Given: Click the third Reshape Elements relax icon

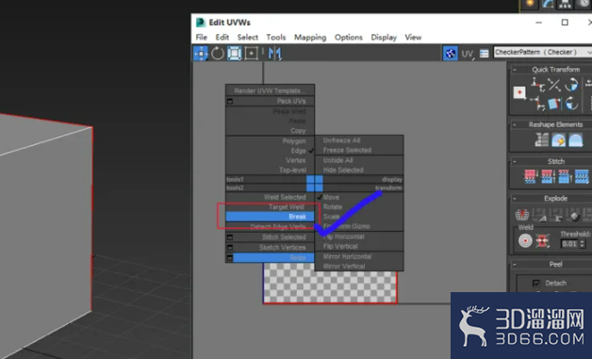Looking at the screenshot, I should click(x=575, y=139).
